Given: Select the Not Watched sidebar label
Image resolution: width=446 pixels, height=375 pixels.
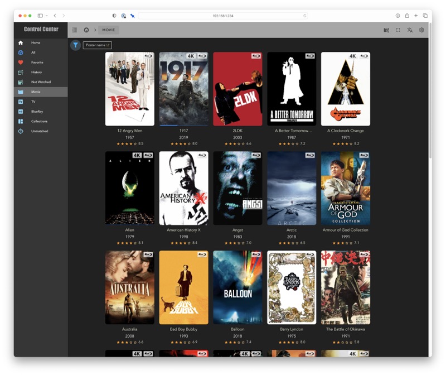Looking at the screenshot, I should click(x=41, y=82).
